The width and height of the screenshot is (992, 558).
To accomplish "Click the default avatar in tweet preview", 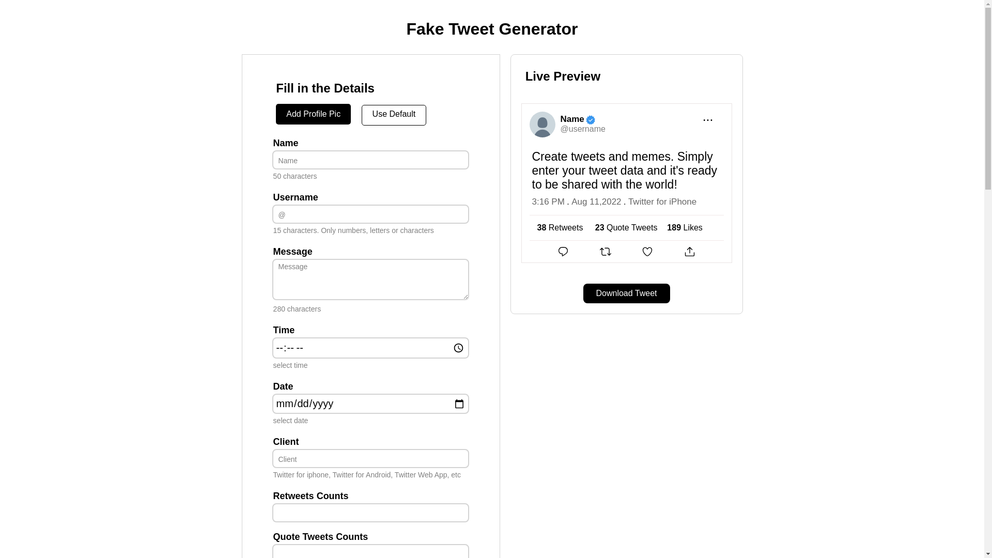I will (542, 125).
